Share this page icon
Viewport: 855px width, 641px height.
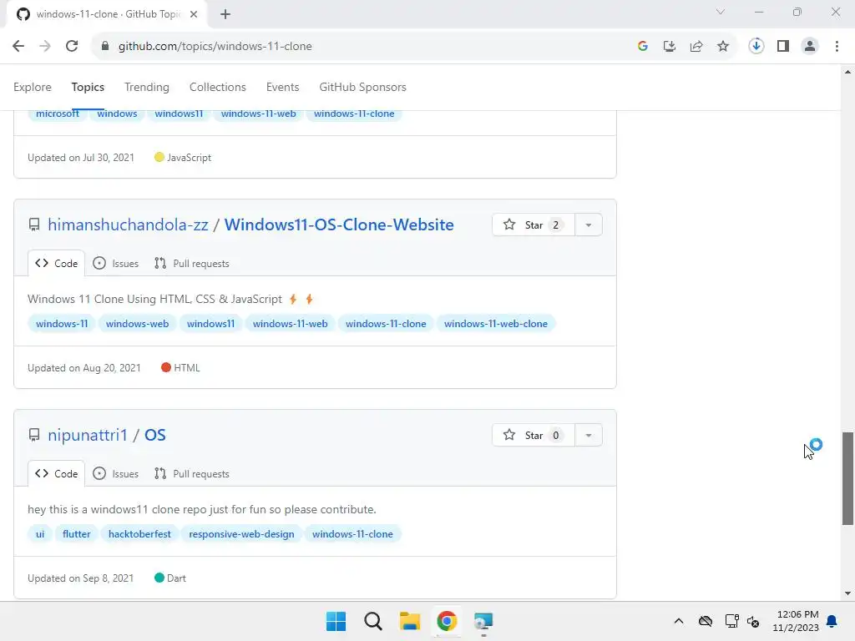coord(696,47)
